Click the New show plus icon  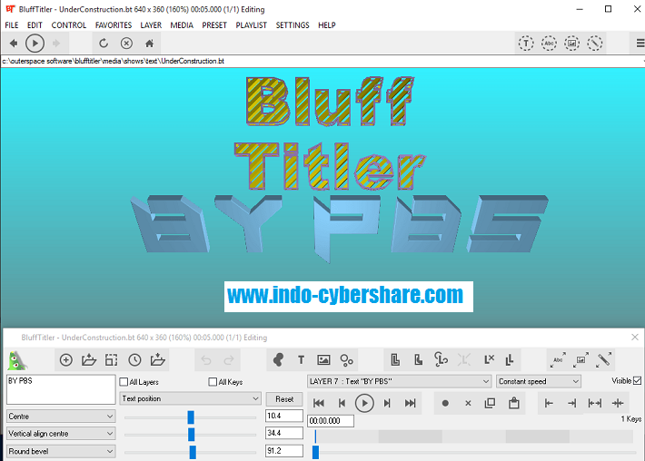65,360
